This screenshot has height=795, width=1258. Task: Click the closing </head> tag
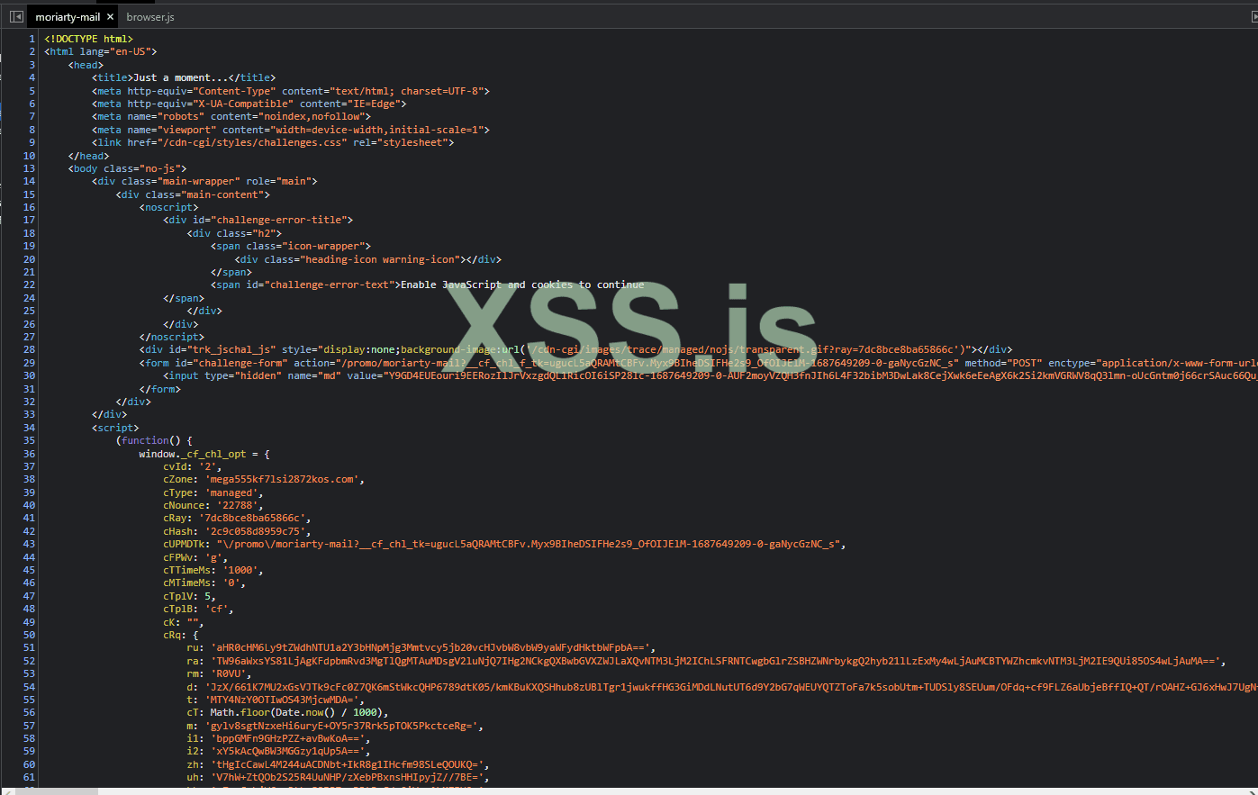(x=88, y=156)
